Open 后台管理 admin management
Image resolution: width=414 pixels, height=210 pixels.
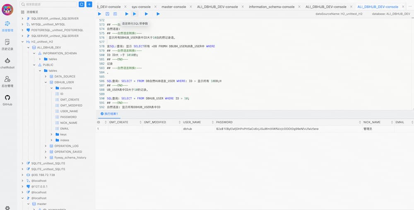point(7,82)
